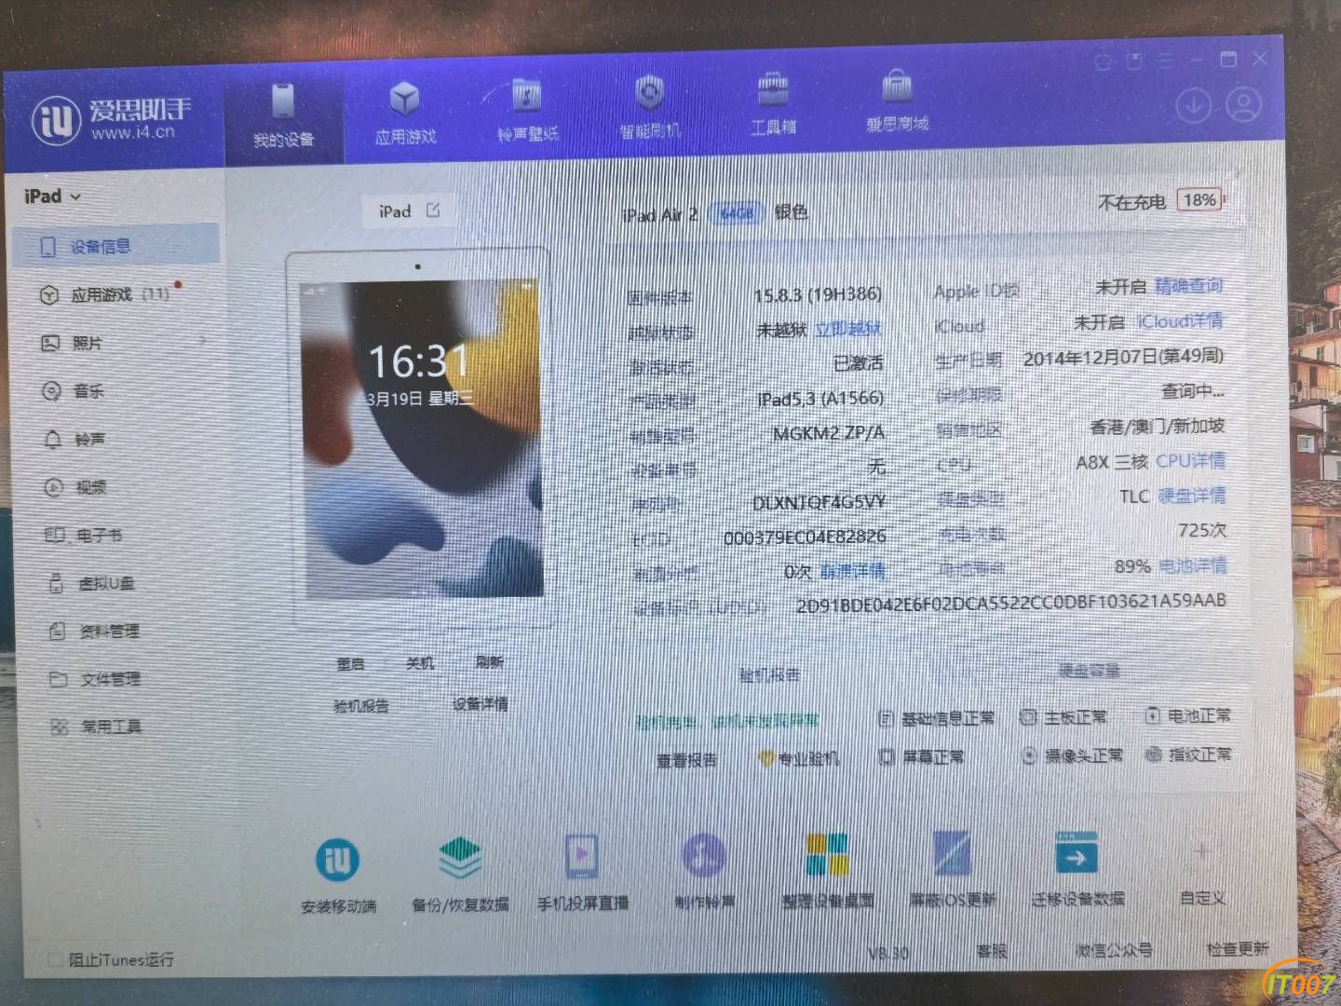Viewport: 1341px width, 1006px height.
Task: Click the UDID value 2D91BDE042E6F02DCA5522CC0DBF103621A59AAB
Action: [x=1011, y=604]
